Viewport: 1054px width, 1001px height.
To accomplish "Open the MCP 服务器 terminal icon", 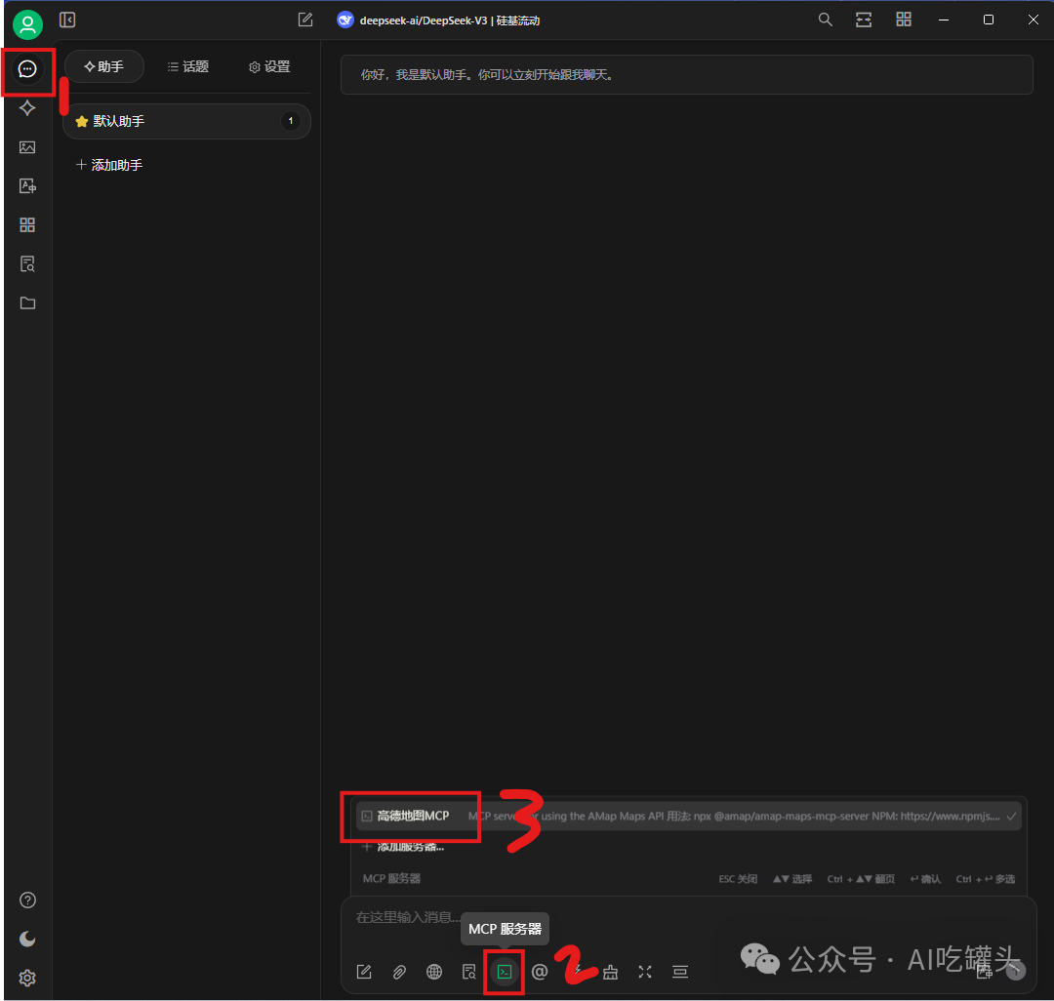I will tap(505, 972).
